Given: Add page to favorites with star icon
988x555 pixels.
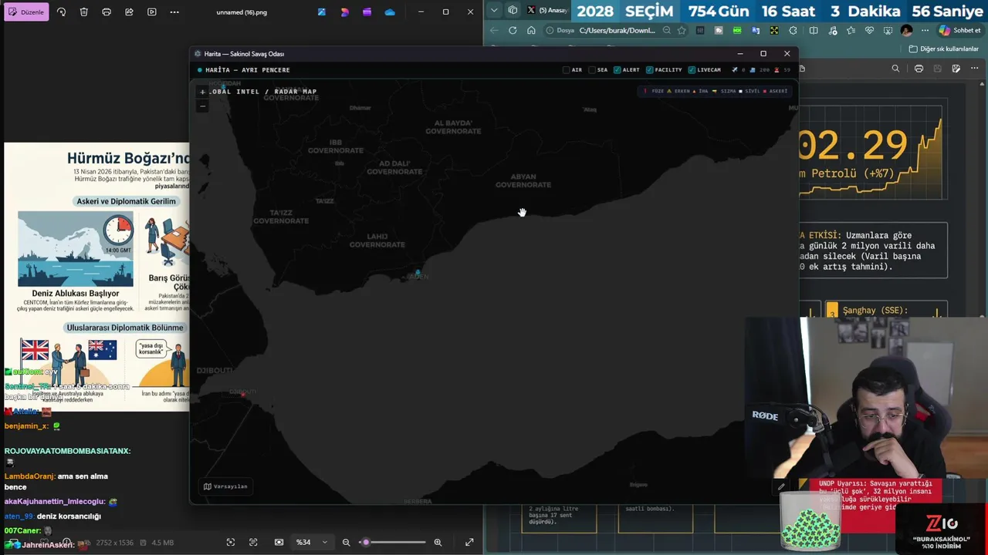Looking at the screenshot, I should tap(682, 31).
